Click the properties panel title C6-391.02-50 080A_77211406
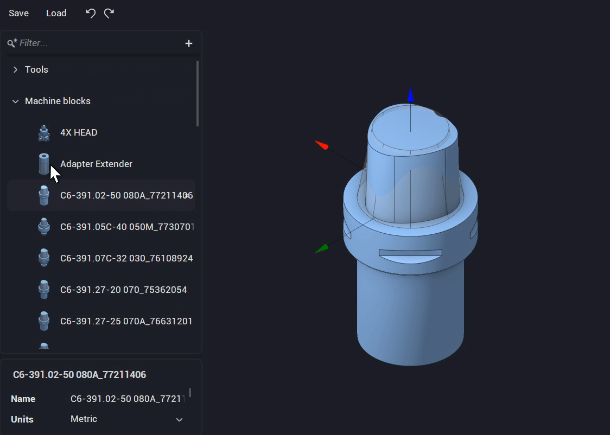 [x=79, y=375]
